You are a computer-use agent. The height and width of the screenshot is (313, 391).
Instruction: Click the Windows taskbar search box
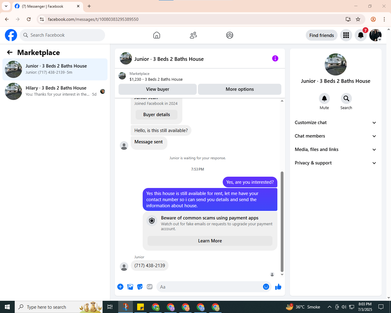point(59,307)
